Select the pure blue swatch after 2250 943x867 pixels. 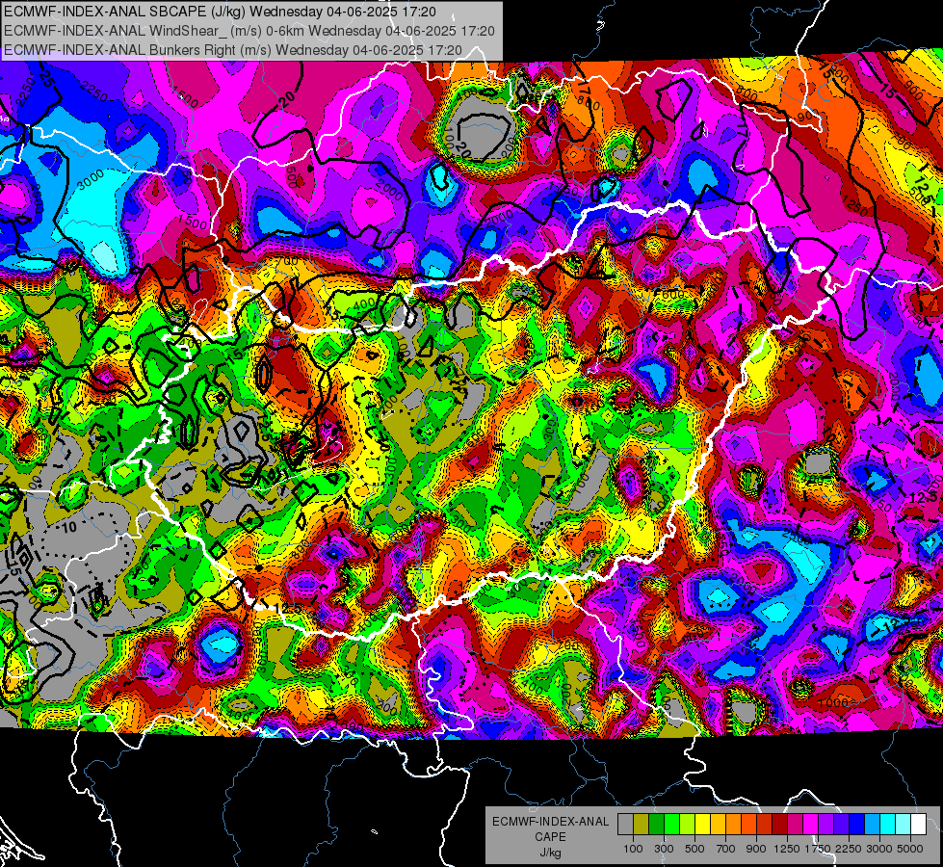tap(857, 825)
